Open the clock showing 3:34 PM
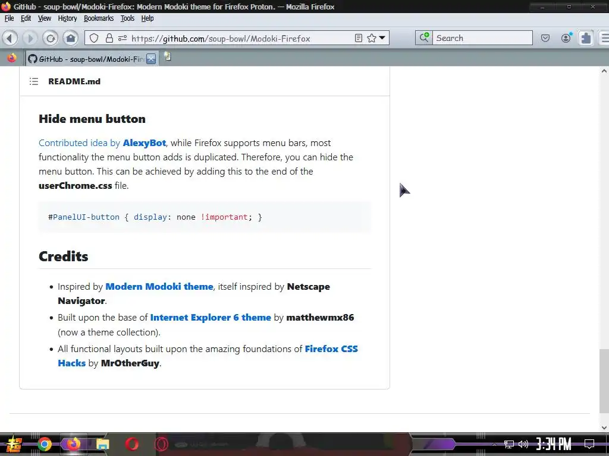Image resolution: width=609 pixels, height=456 pixels. (x=554, y=444)
